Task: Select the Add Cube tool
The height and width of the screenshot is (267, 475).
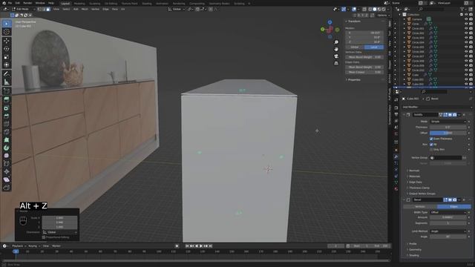Action: pos(7,91)
